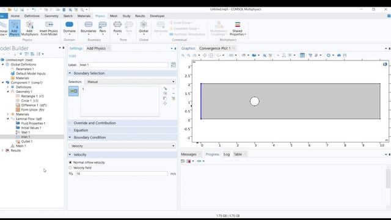Switch to the Convergence Plot 1 tab

pos(214,48)
